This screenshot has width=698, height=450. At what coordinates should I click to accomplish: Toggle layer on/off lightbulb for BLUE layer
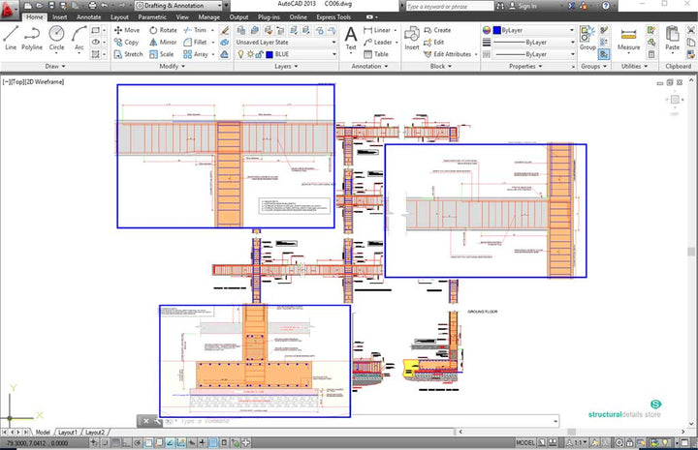[x=240, y=54]
